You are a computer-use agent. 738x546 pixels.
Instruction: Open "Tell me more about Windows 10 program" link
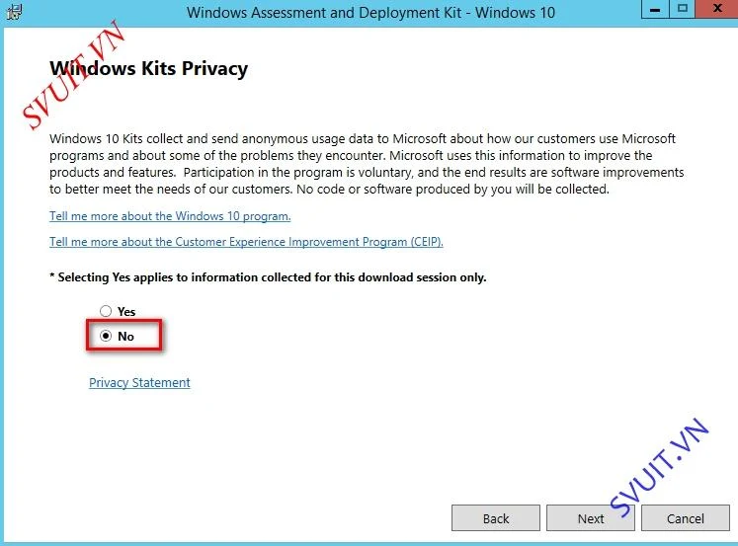(x=170, y=216)
